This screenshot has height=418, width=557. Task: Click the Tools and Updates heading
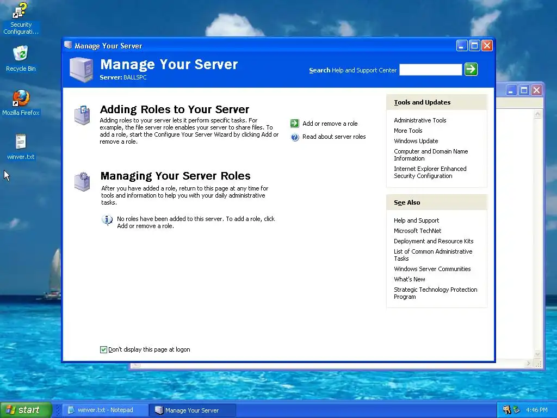(422, 102)
